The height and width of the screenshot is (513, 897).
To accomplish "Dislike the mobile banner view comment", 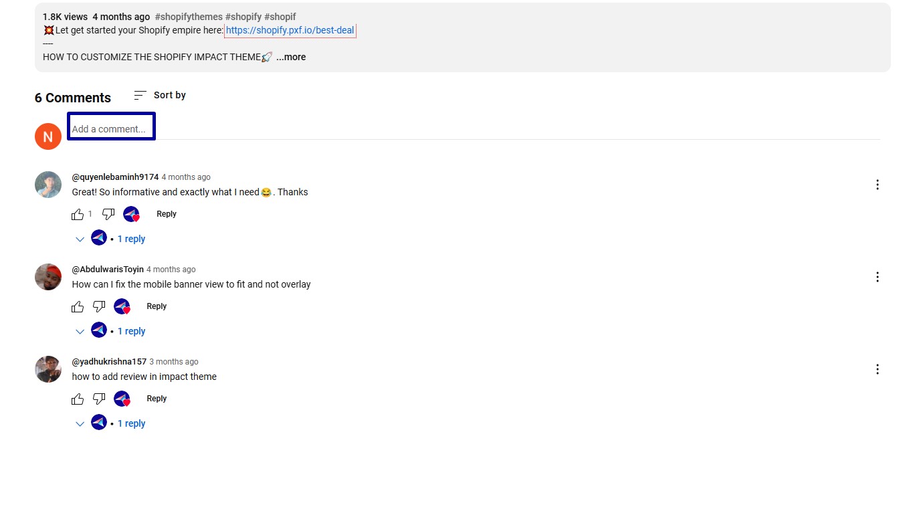I will pyautogui.click(x=99, y=306).
